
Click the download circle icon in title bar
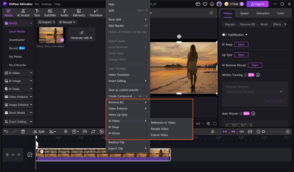pos(212,4)
